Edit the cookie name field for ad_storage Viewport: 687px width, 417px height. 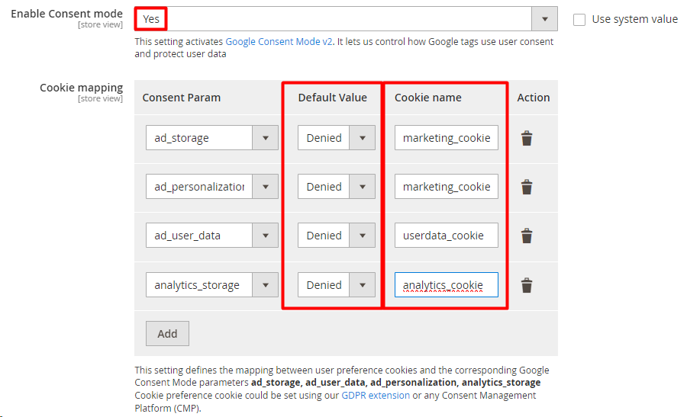[446, 138]
